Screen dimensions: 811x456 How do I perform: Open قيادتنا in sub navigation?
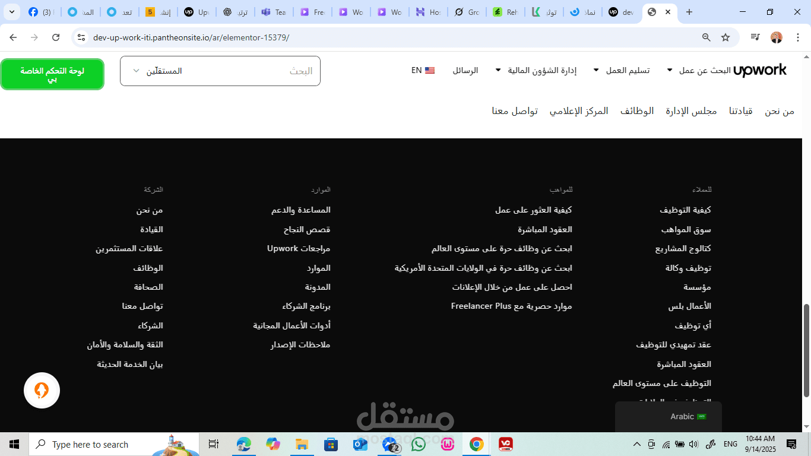point(741,111)
